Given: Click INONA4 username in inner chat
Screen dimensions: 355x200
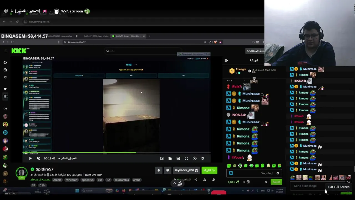Looking at the screenshot, I should 239,115.
